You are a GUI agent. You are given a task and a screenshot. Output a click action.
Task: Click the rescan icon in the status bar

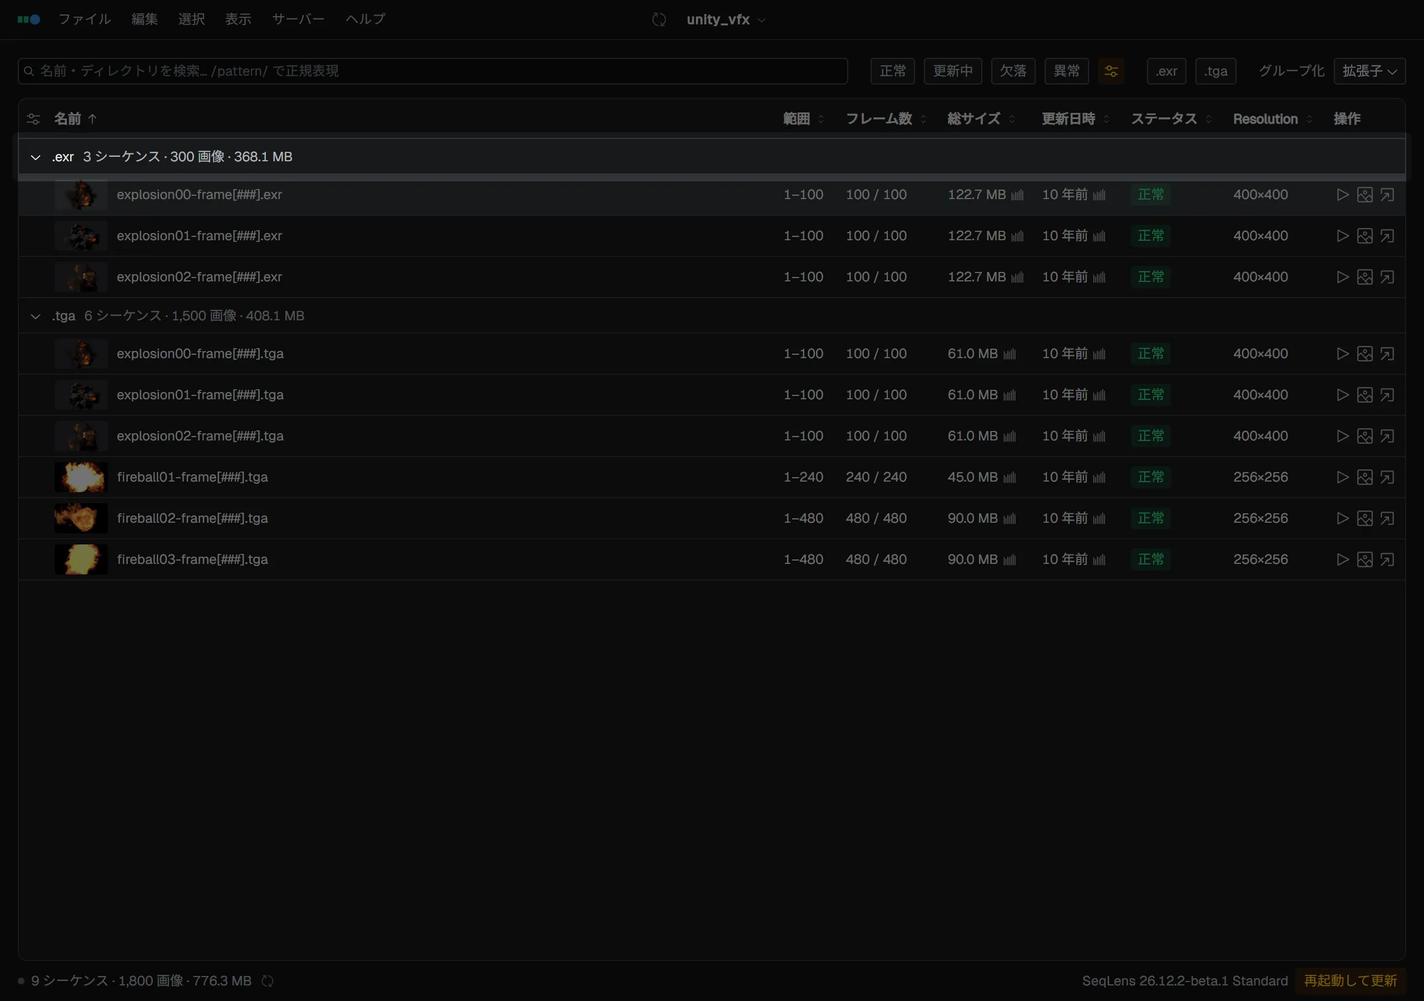[x=268, y=980]
